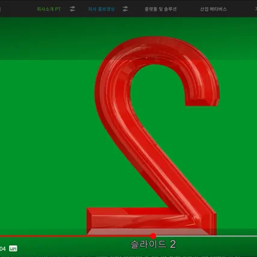
Task: Click the red playhead on the progress bar
Action: pos(153,236)
